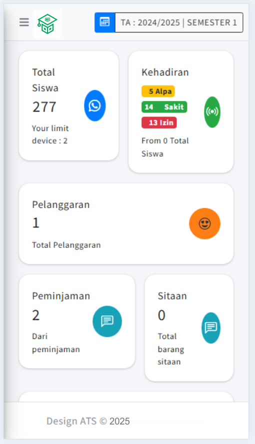The image size is (255, 444).
Task: Open the Kehadiran card title
Action: 165,72
